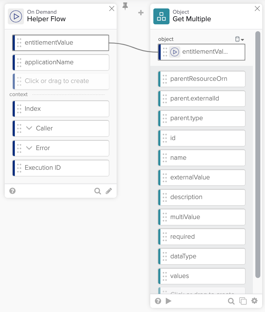
Task: Click the drag handle on the Index field
Action: pyautogui.click(x=19, y=109)
